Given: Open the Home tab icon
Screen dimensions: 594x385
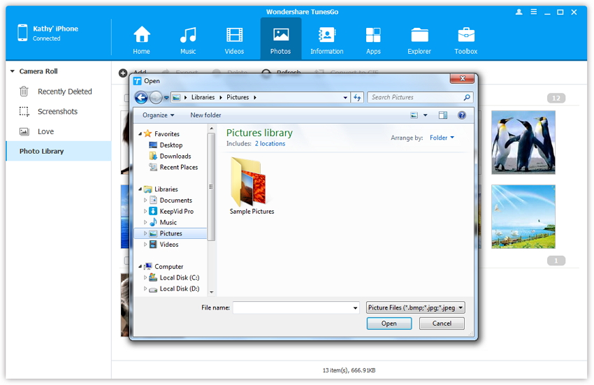Looking at the screenshot, I should 142,39.
